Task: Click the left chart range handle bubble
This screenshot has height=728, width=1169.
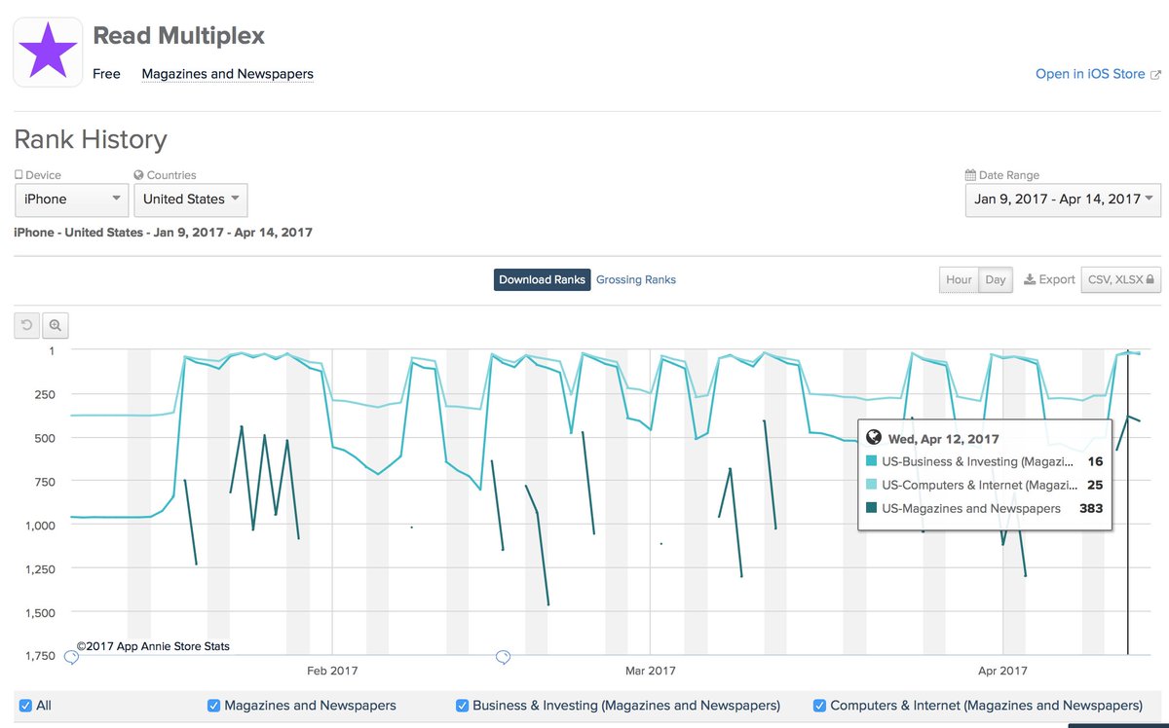Action: point(71,658)
